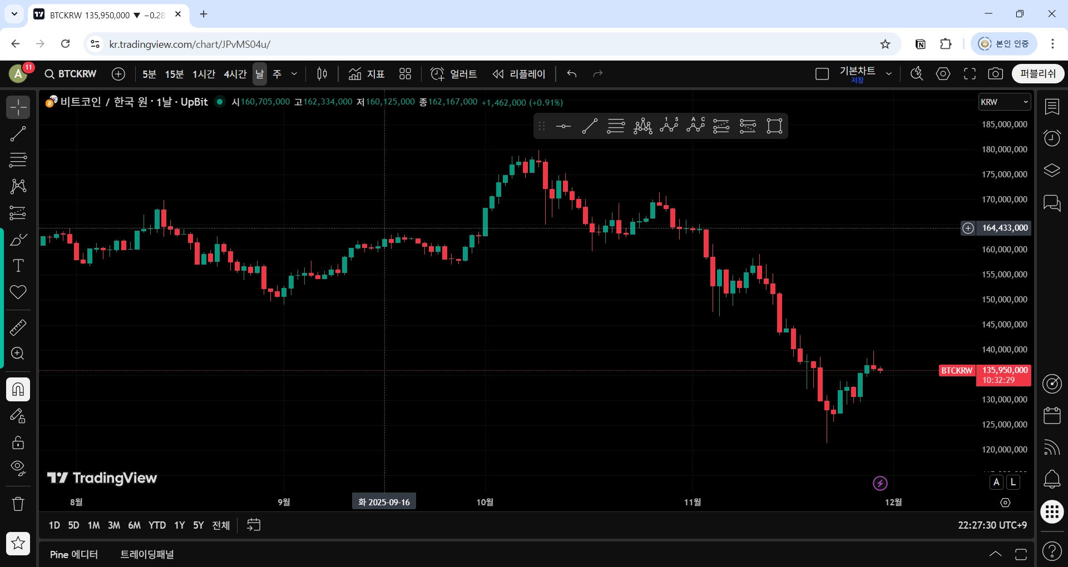Start bar 리플레이 replay mode
Viewport: 1068px width, 567px height.
(x=518, y=74)
